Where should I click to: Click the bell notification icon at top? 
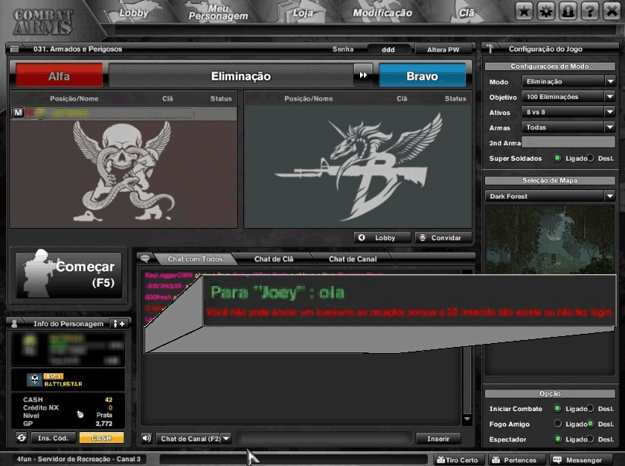tap(568, 12)
